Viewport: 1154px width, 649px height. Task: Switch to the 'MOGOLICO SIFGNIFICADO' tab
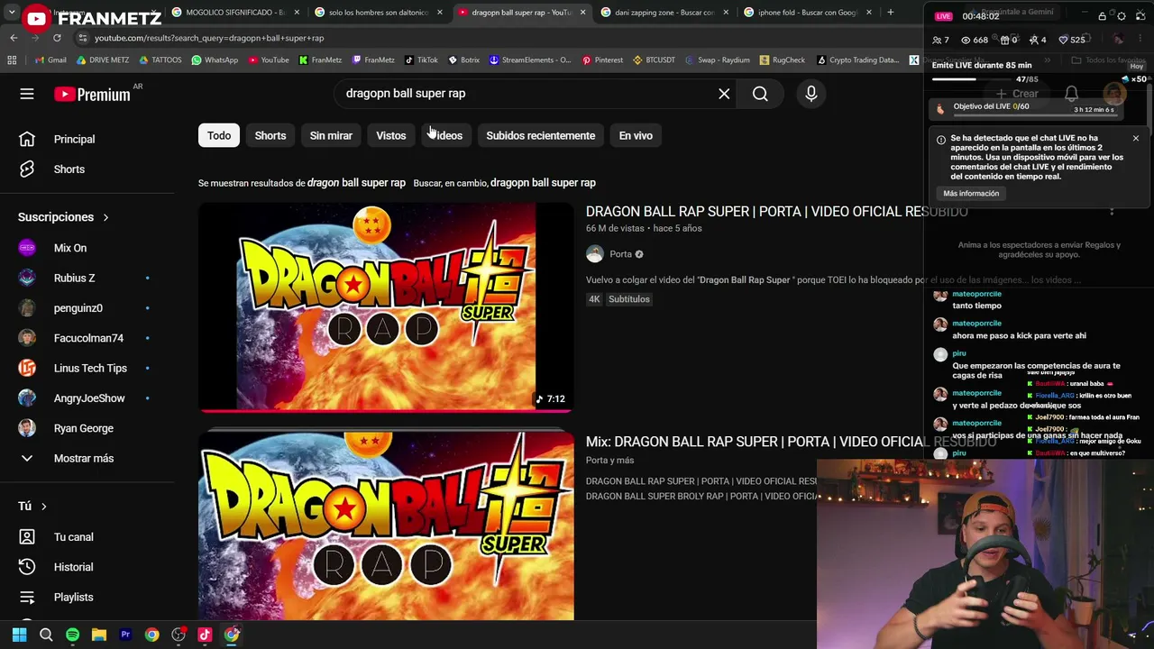point(234,13)
